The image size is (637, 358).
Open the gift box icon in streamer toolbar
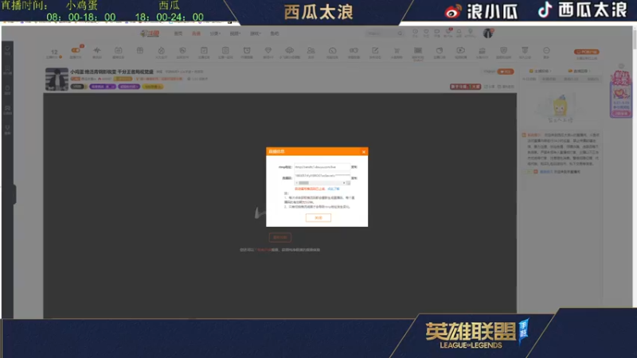[140, 52]
